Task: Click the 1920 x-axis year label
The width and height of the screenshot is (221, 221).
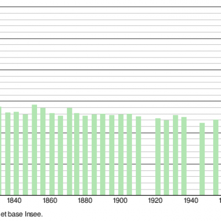Action: click(x=155, y=201)
